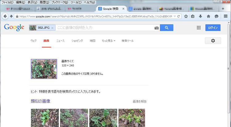
Task: Open the 編集(E) menu
Action: pos(20,2)
